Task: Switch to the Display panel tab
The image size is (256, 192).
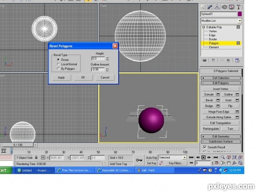Action: [232, 7]
